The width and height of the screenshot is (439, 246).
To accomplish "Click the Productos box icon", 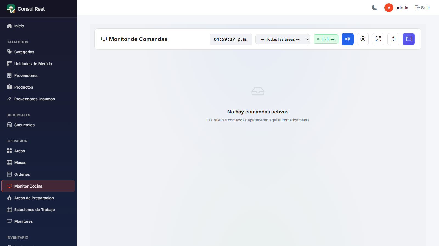I will 9,87.
